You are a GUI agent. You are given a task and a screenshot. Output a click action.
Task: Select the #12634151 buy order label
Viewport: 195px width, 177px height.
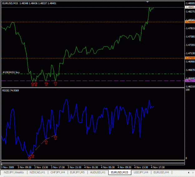pyautogui.click(x=11, y=72)
